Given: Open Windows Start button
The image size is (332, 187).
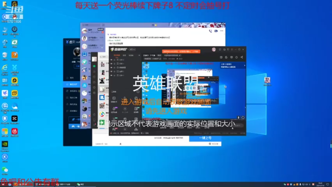Looking at the screenshot, I should (x=3, y=185).
